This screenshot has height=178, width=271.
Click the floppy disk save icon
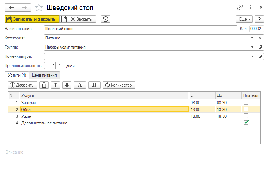(63, 19)
